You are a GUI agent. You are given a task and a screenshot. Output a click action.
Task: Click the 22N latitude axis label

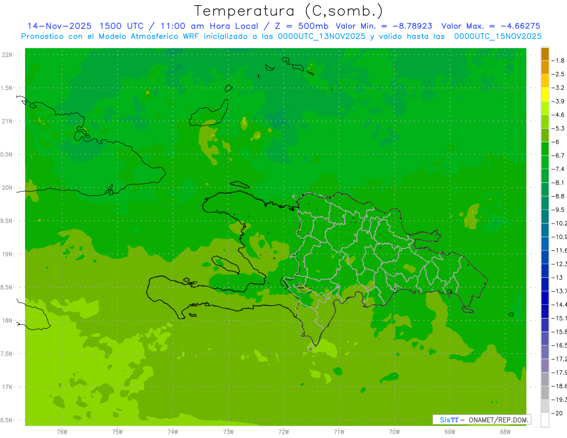click(8, 55)
